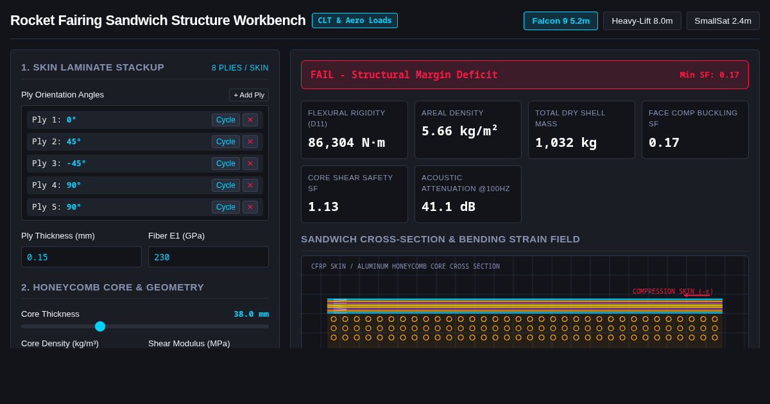This screenshot has width=770, height=404.
Task: Click the 38.0 mm core thickness value
Action: 251,314
